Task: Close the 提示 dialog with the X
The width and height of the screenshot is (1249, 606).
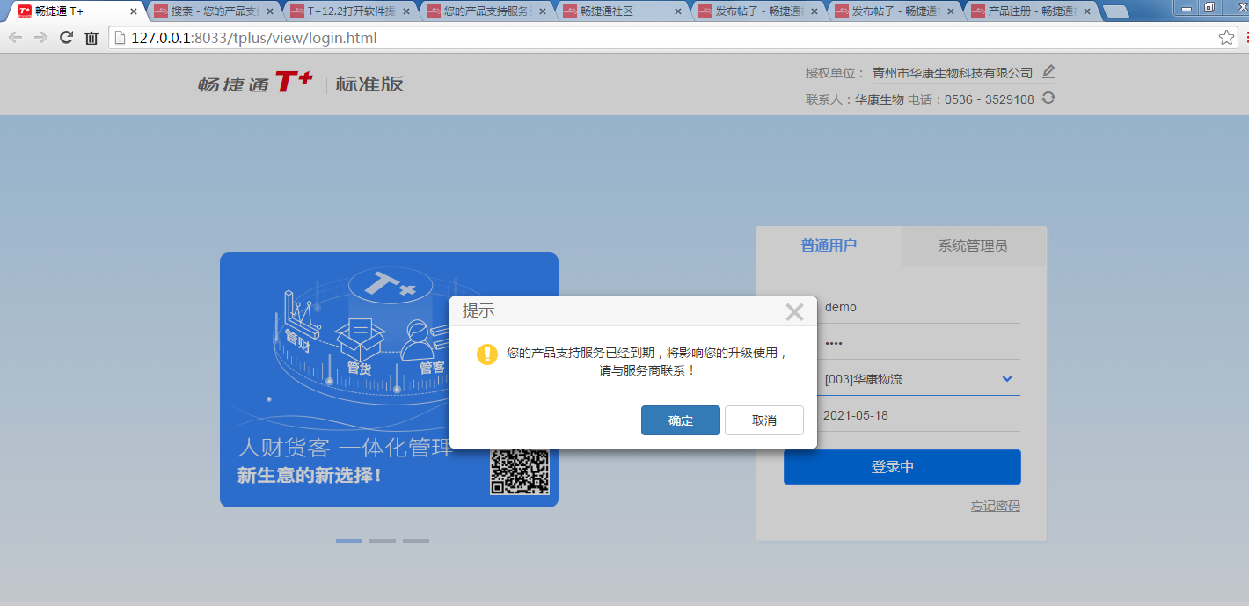Action: point(794,311)
